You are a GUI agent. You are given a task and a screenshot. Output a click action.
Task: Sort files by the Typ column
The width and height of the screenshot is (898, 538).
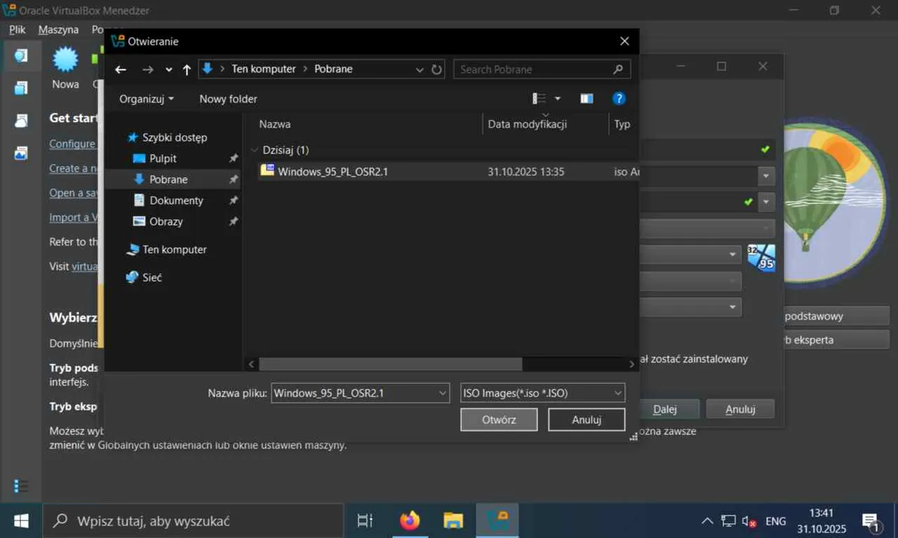(x=623, y=124)
